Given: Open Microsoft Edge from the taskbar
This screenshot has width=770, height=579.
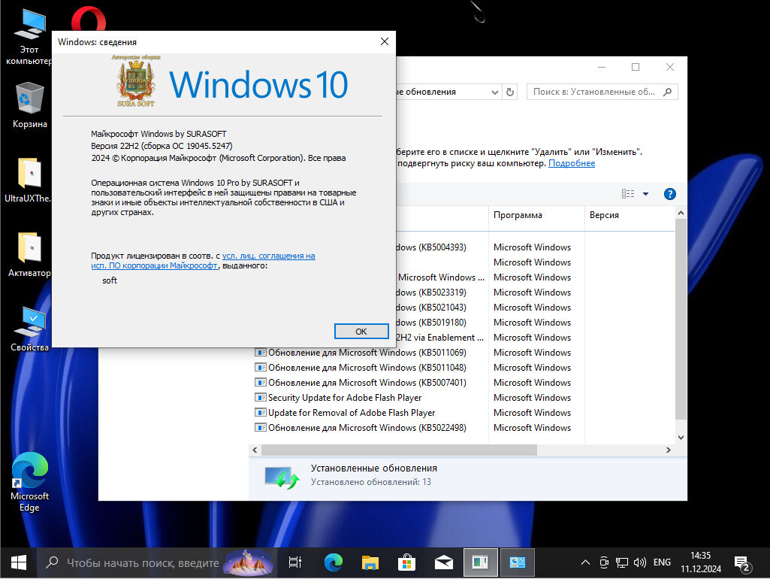Looking at the screenshot, I should 334,562.
